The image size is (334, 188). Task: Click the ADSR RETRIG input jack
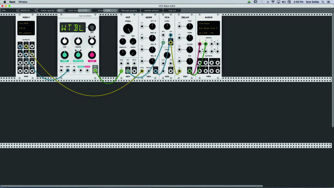pyautogui.click(x=149, y=71)
